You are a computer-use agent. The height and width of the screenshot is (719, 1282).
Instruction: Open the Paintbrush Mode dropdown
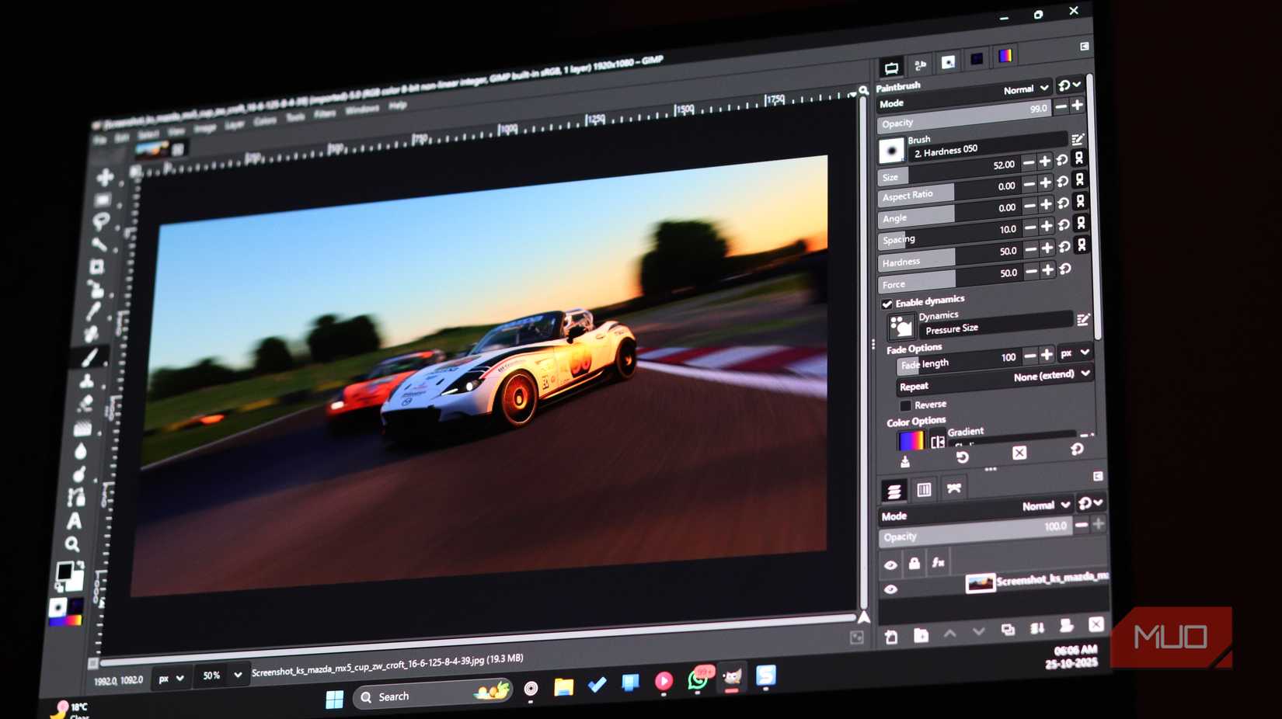pos(1026,89)
